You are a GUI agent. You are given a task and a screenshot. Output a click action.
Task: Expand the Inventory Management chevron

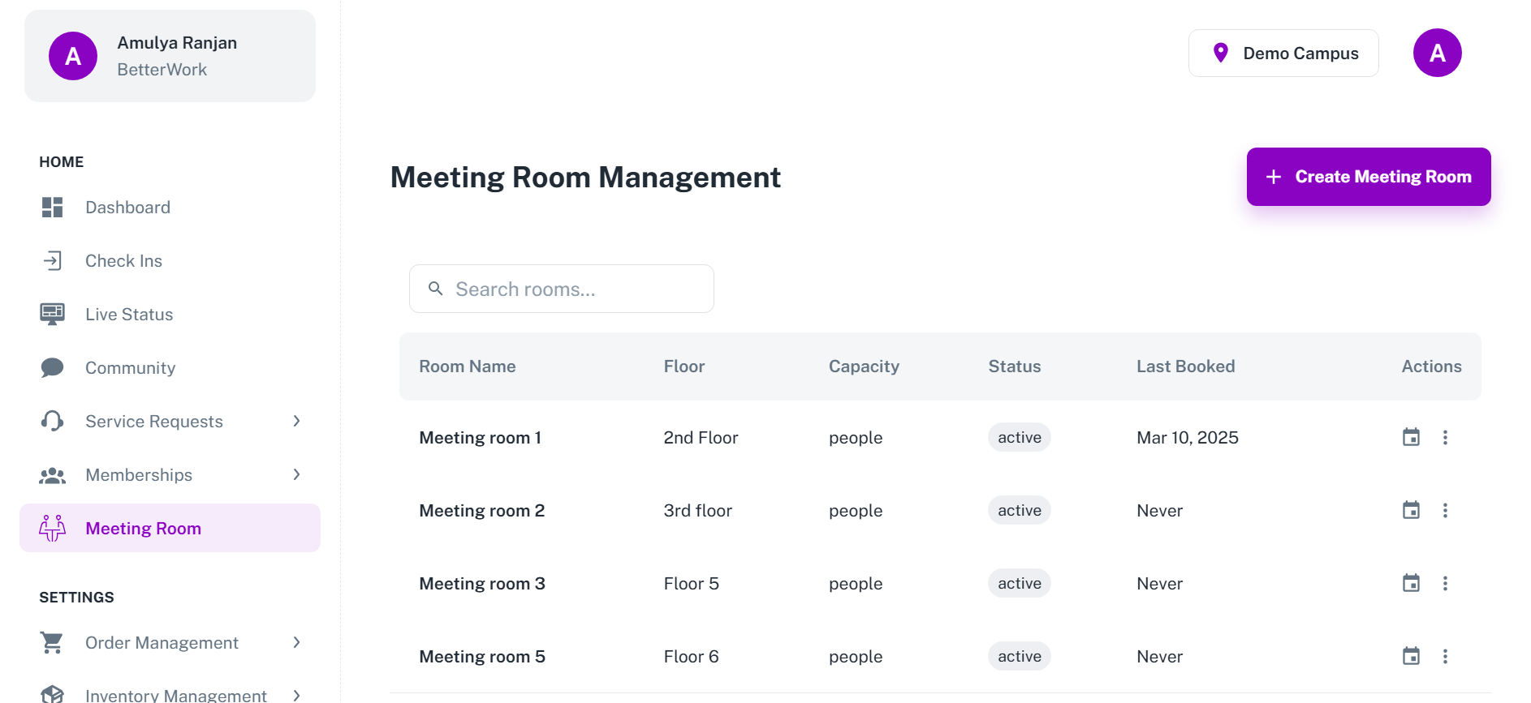click(296, 695)
